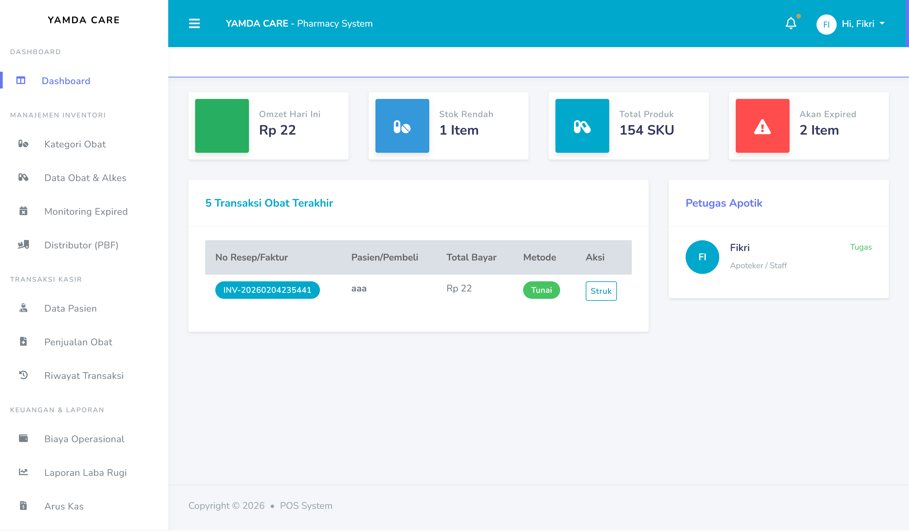909x531 pixels.
Task: Click the Struk button in transaction row
Action: 601,291
